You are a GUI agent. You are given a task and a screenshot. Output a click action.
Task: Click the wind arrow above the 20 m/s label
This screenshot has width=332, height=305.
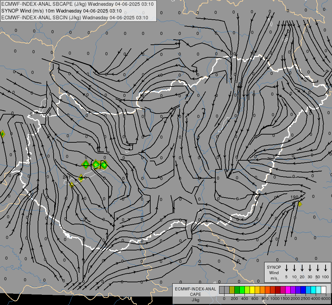pos(302,268)
